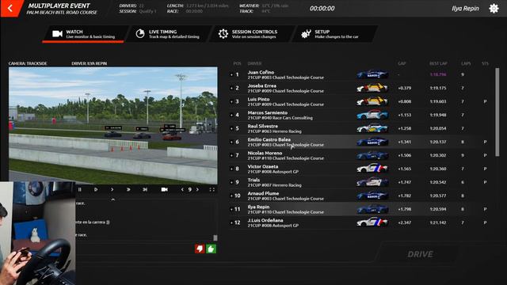Go back with the orange arrow button
507x285 pixels.
(x=10, y=8)
